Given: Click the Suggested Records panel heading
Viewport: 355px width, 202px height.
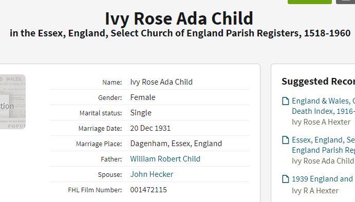Looking at the screenshot, I should click(319, 82).
